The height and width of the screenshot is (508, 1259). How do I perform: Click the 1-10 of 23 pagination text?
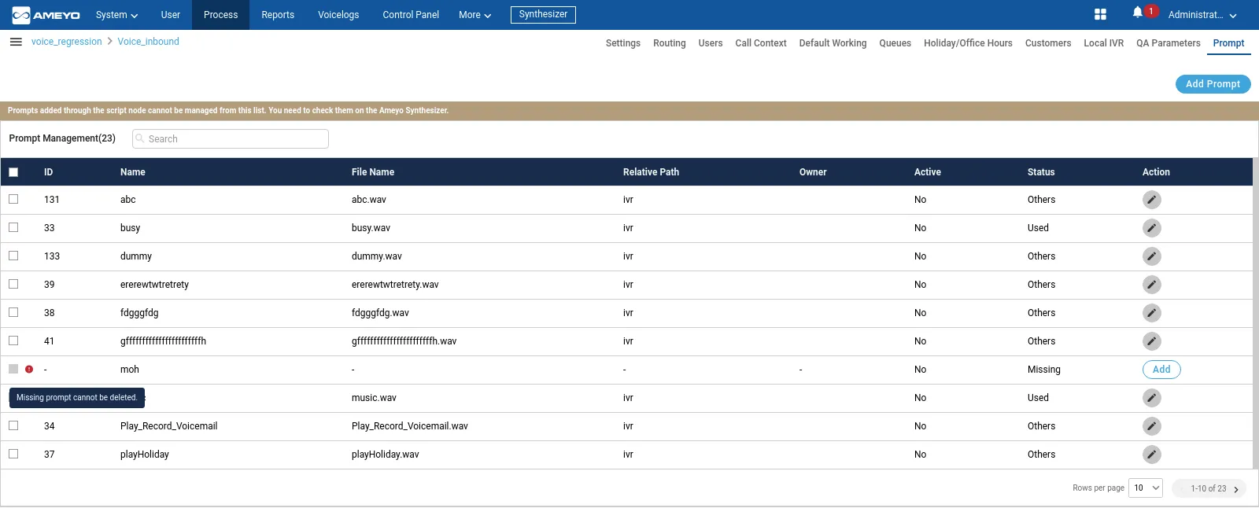1209,489
